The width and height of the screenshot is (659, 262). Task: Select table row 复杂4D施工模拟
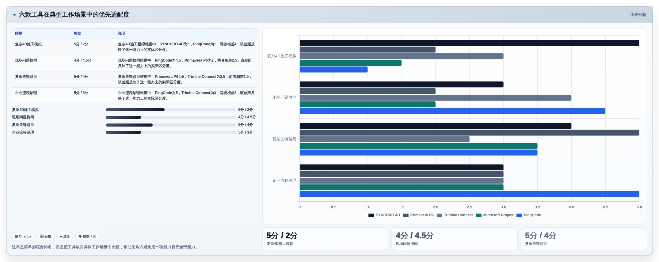135,47
